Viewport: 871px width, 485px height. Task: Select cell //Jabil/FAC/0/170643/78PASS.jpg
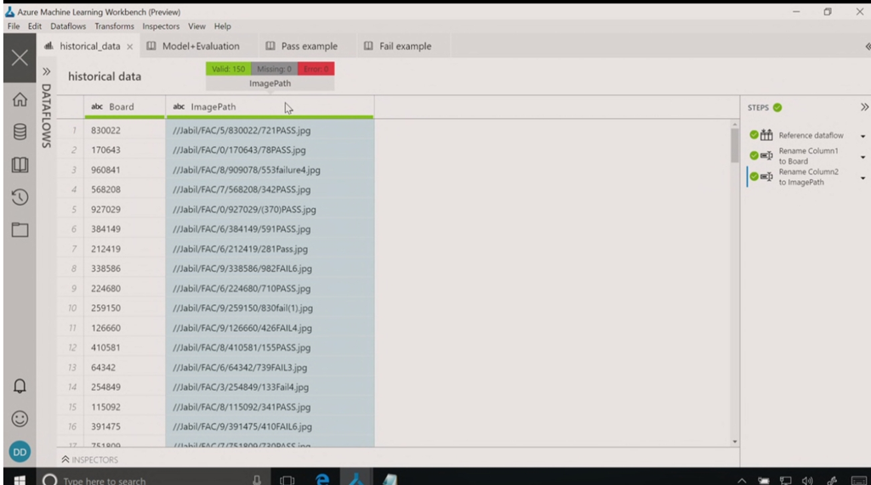[x=270, y=149]
